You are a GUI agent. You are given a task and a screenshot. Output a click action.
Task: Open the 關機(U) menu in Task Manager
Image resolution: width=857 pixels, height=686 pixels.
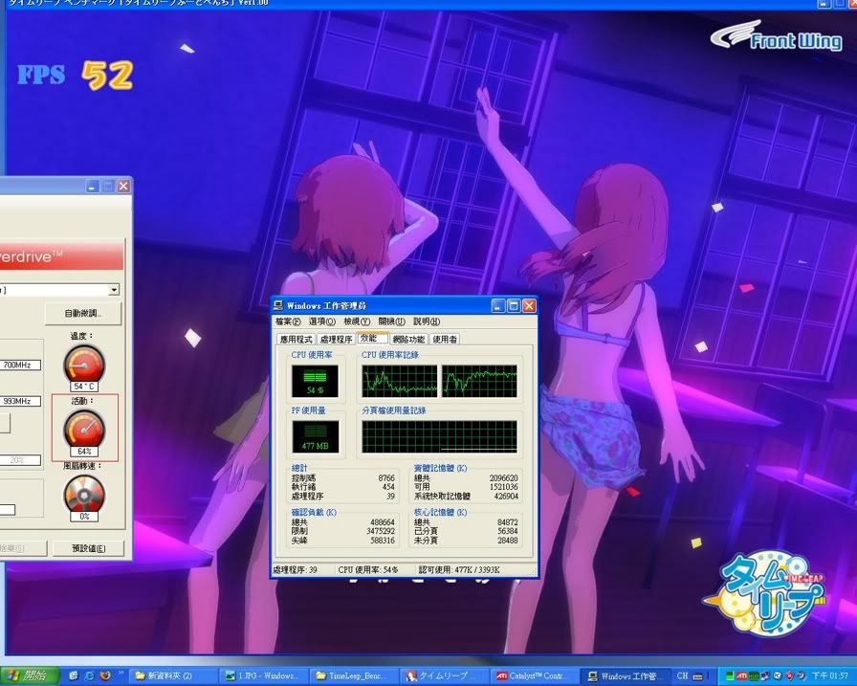point(392,321)
